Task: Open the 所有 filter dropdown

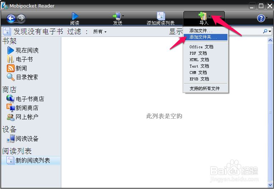Action: [x=100, y=31]
